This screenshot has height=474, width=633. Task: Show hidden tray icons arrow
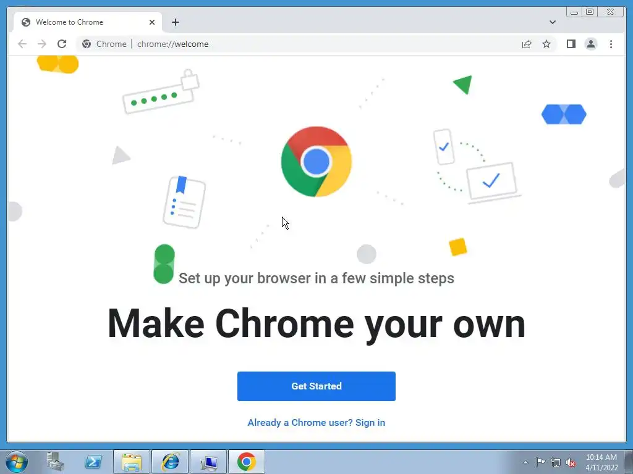point(525,462)
